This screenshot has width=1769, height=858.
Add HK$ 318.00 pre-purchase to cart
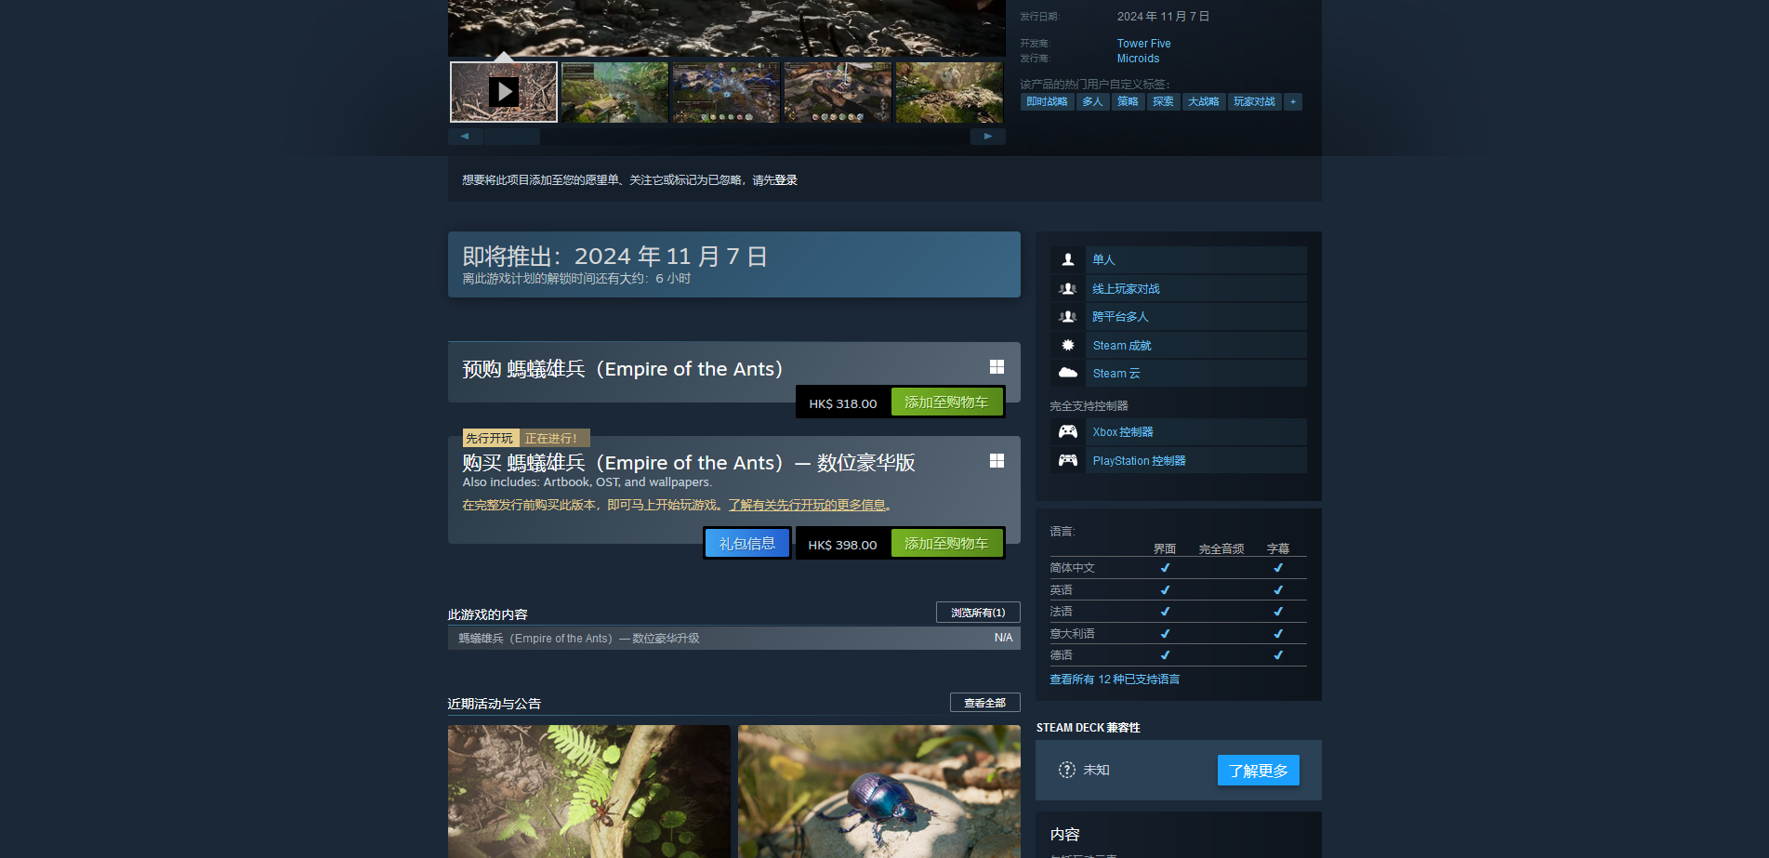pos(946,403)
